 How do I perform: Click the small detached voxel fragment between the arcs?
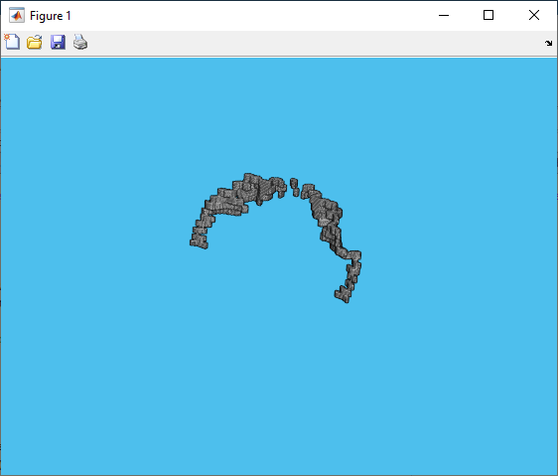click(x=294, y=187)
